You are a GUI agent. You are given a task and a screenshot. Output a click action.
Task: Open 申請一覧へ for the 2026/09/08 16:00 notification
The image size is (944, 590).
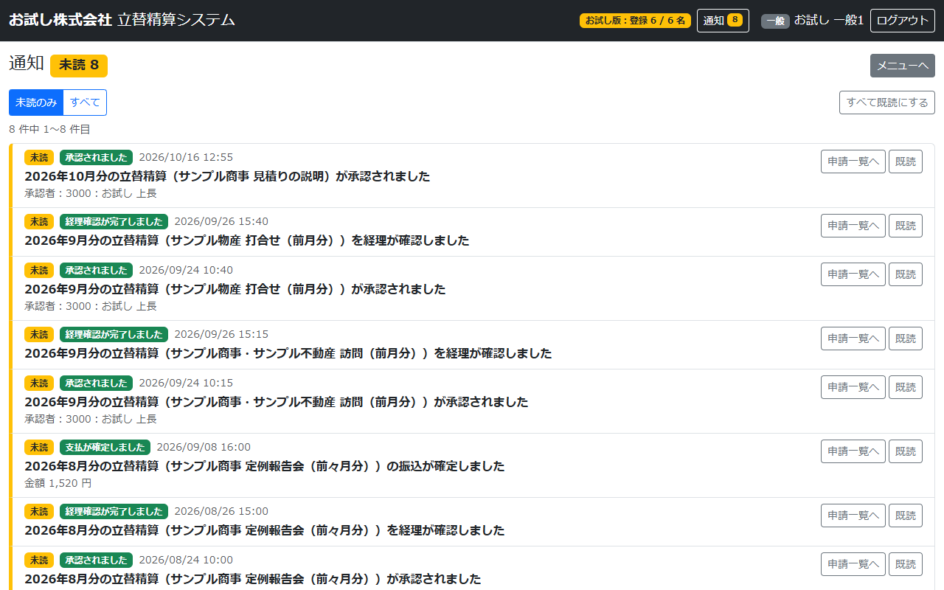click(x=853, y=451)
